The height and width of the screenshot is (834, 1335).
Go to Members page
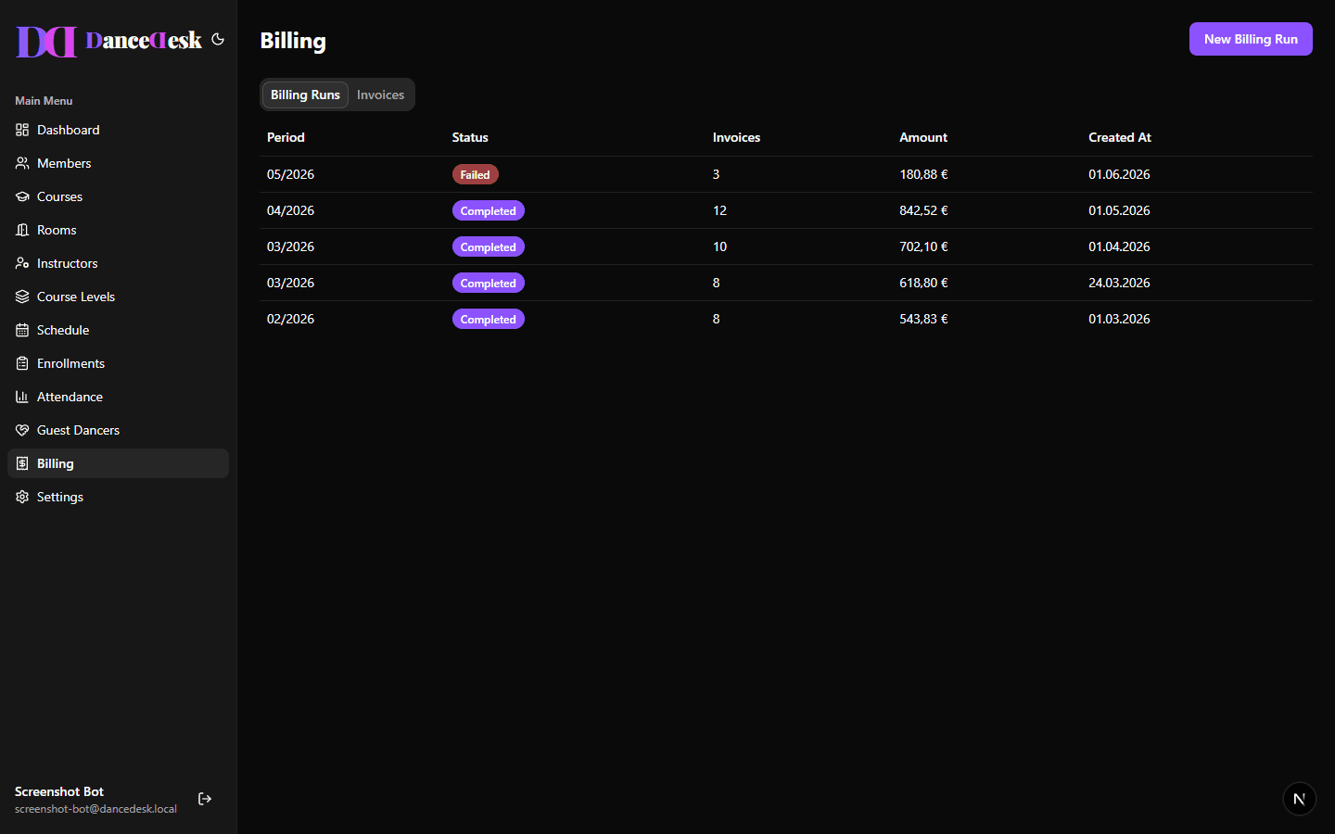click(x=118, y=163)
